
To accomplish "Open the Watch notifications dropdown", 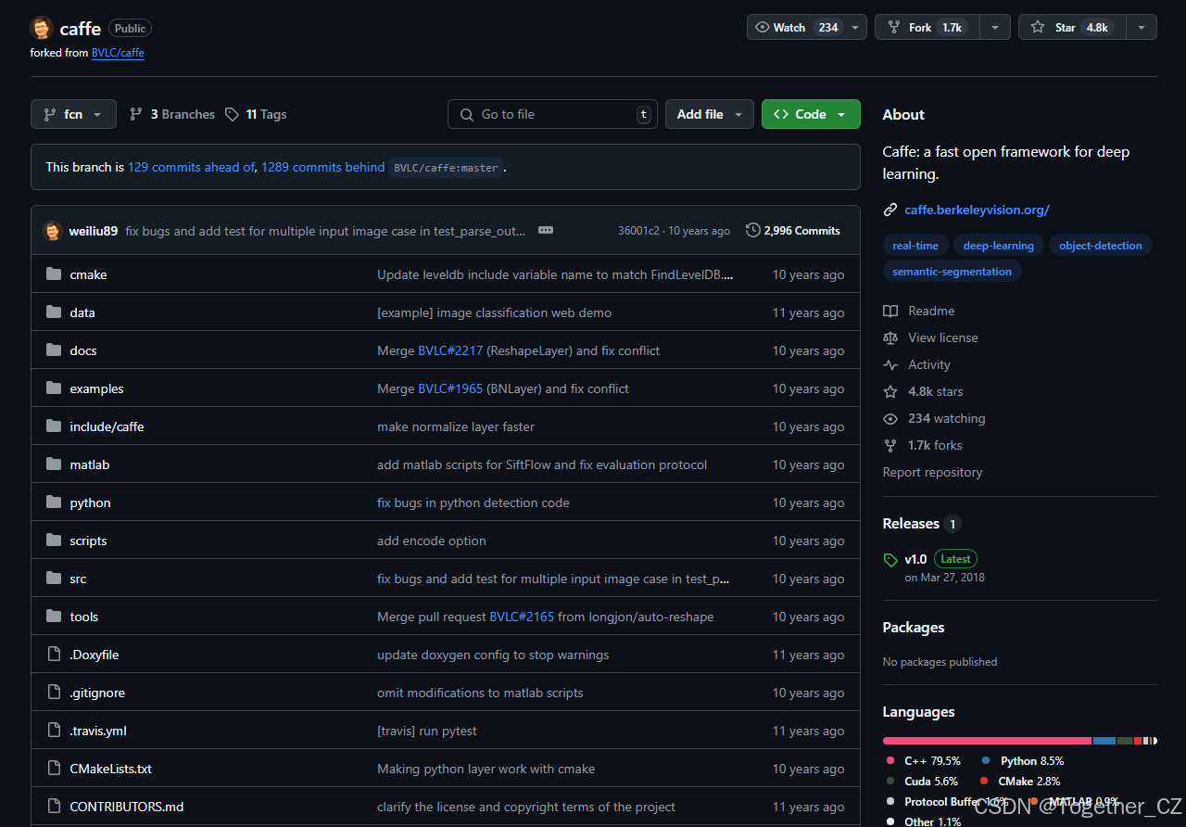I will (x=807, y=27).
